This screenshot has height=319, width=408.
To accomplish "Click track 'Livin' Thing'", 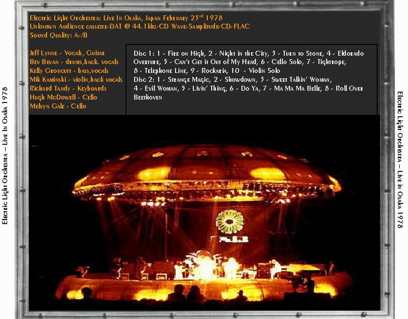I will [x=209, y=89].
